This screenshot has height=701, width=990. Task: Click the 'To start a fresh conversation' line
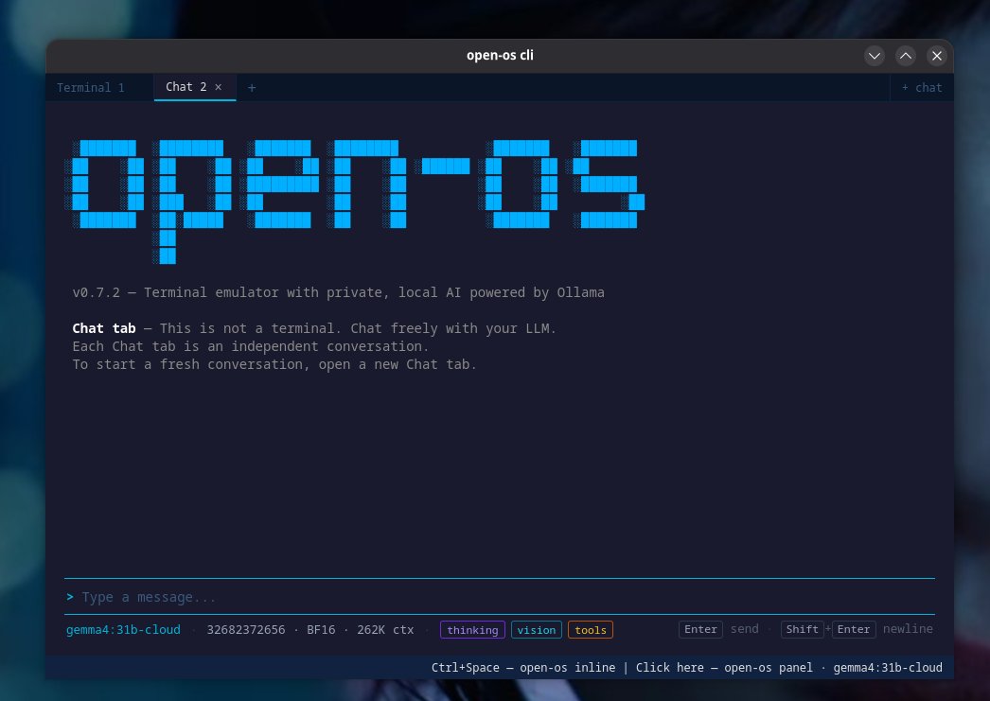tap(274, 365)
